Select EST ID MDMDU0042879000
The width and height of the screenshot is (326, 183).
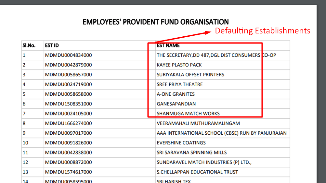coord(68,65)
